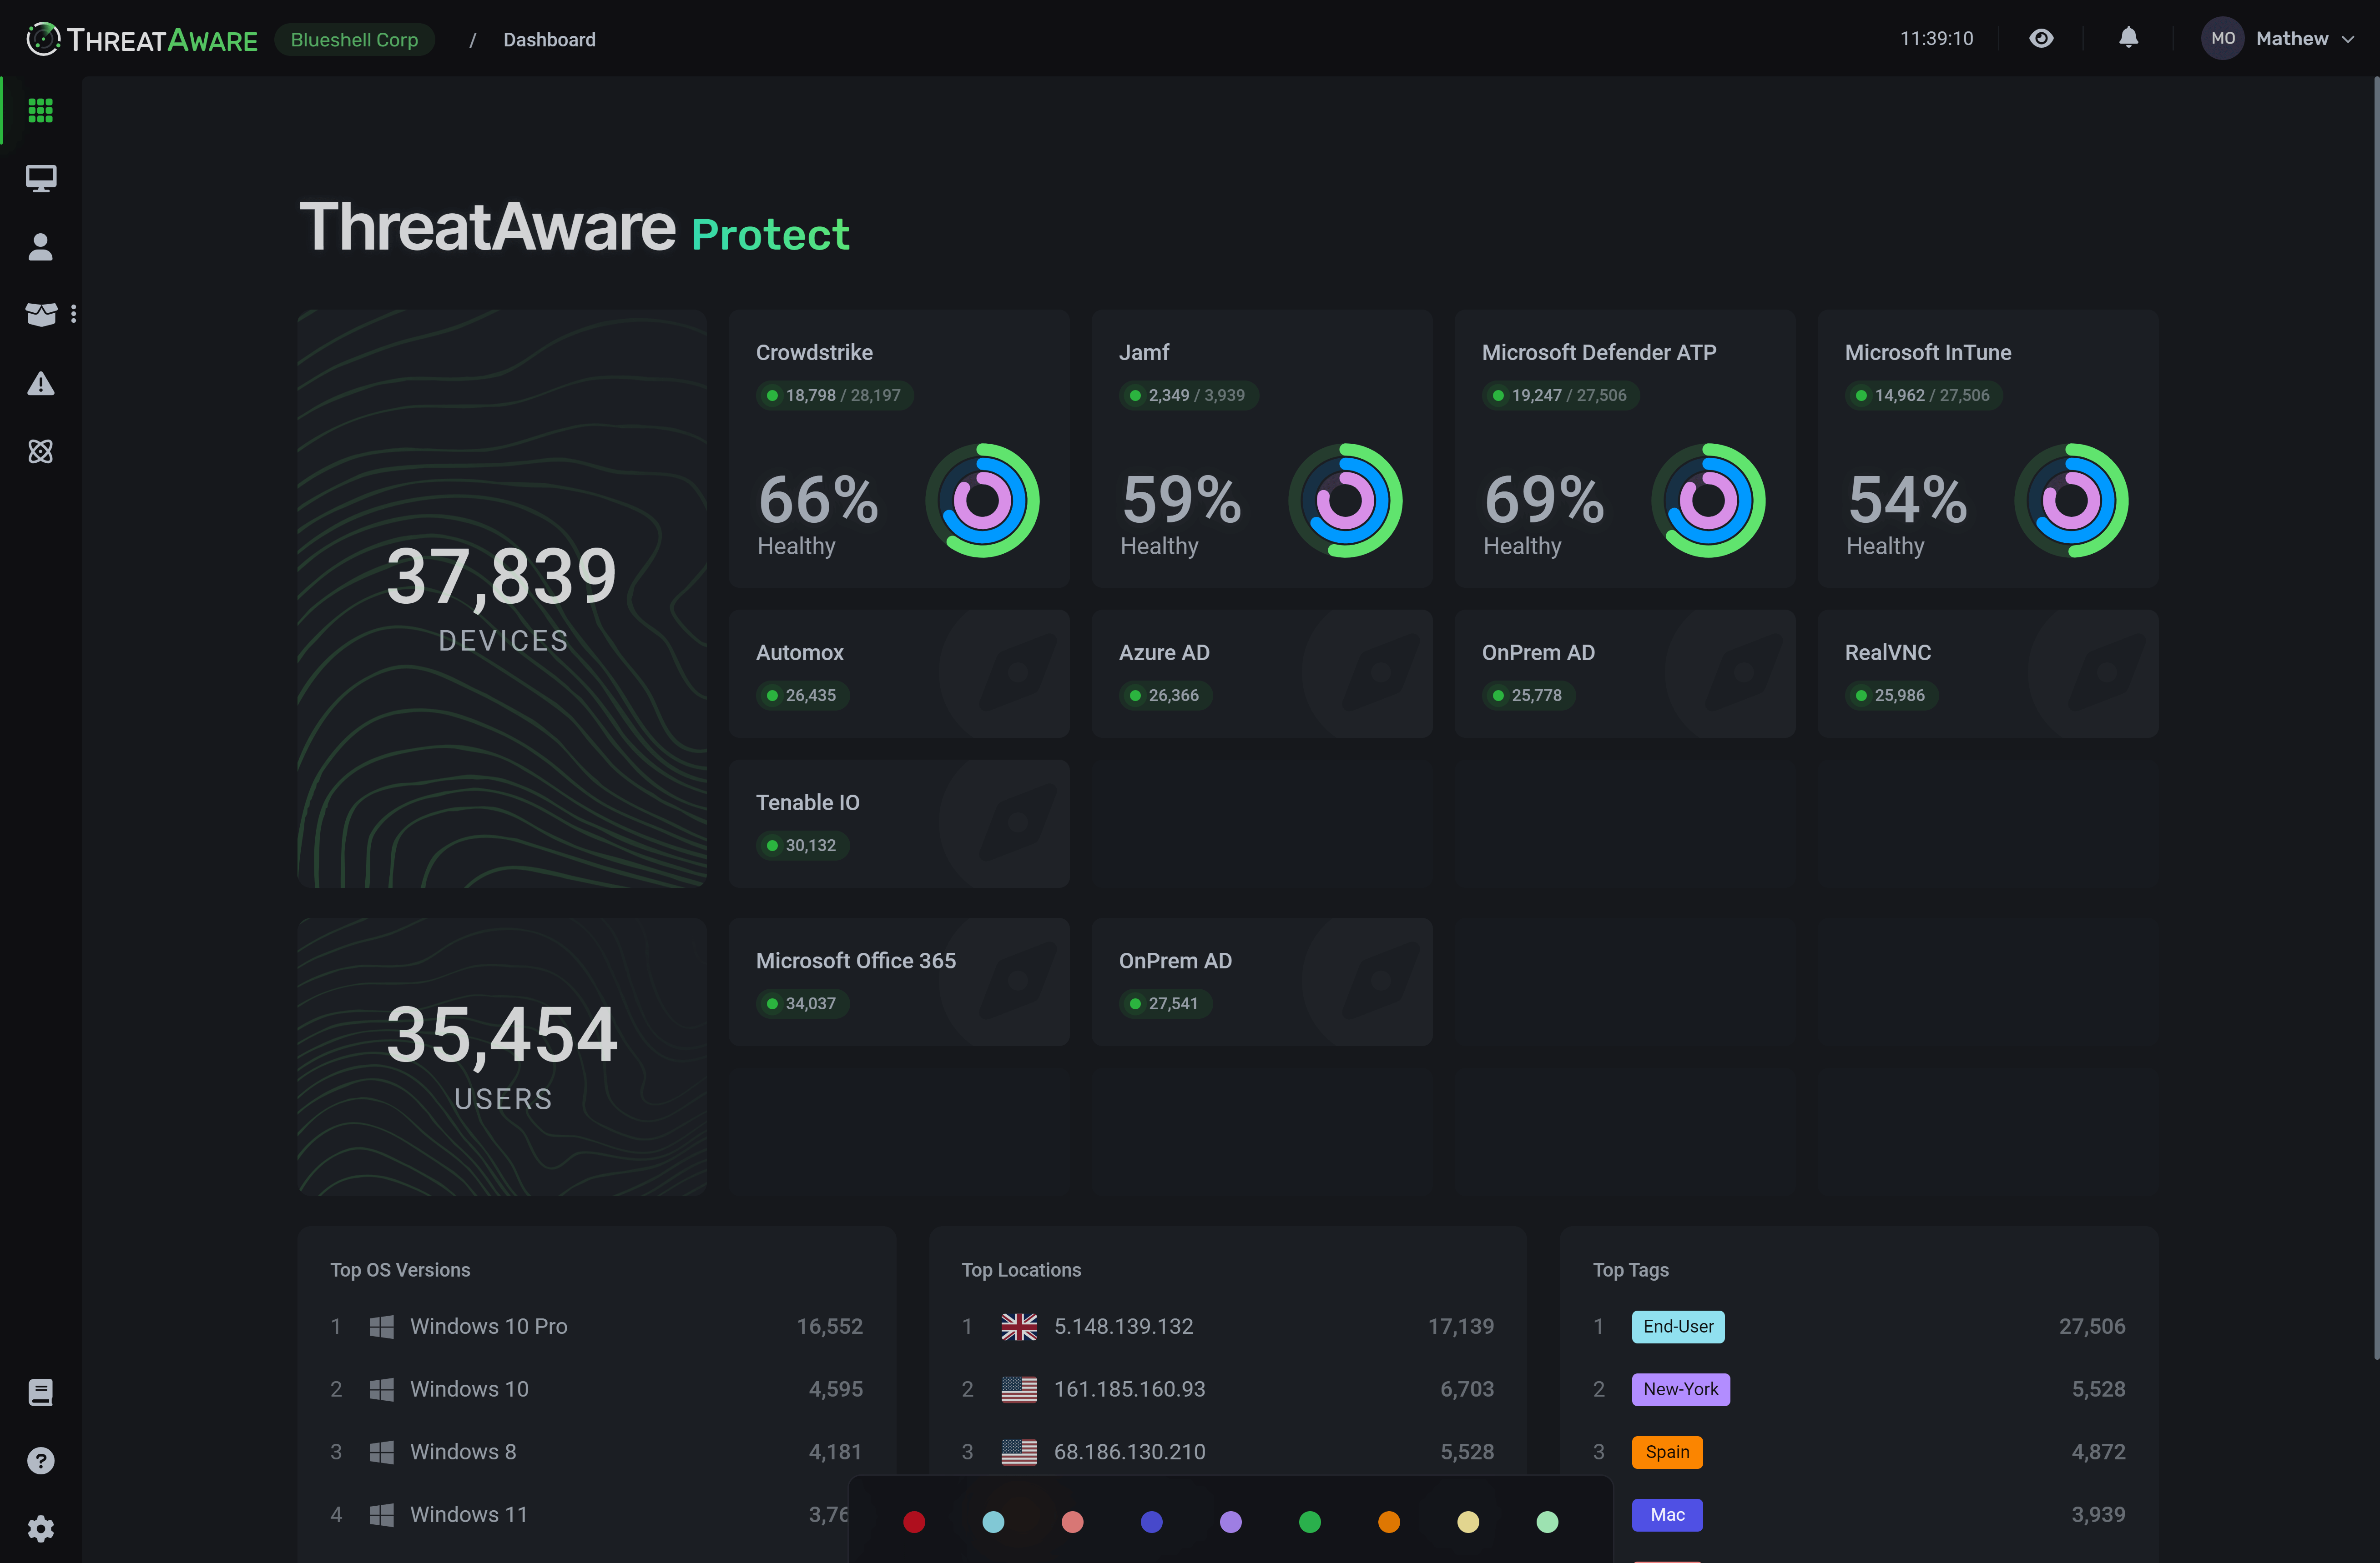Click the Dashboard breadcrumb
Screen dimensions: 2380x1563
[549, 39]
